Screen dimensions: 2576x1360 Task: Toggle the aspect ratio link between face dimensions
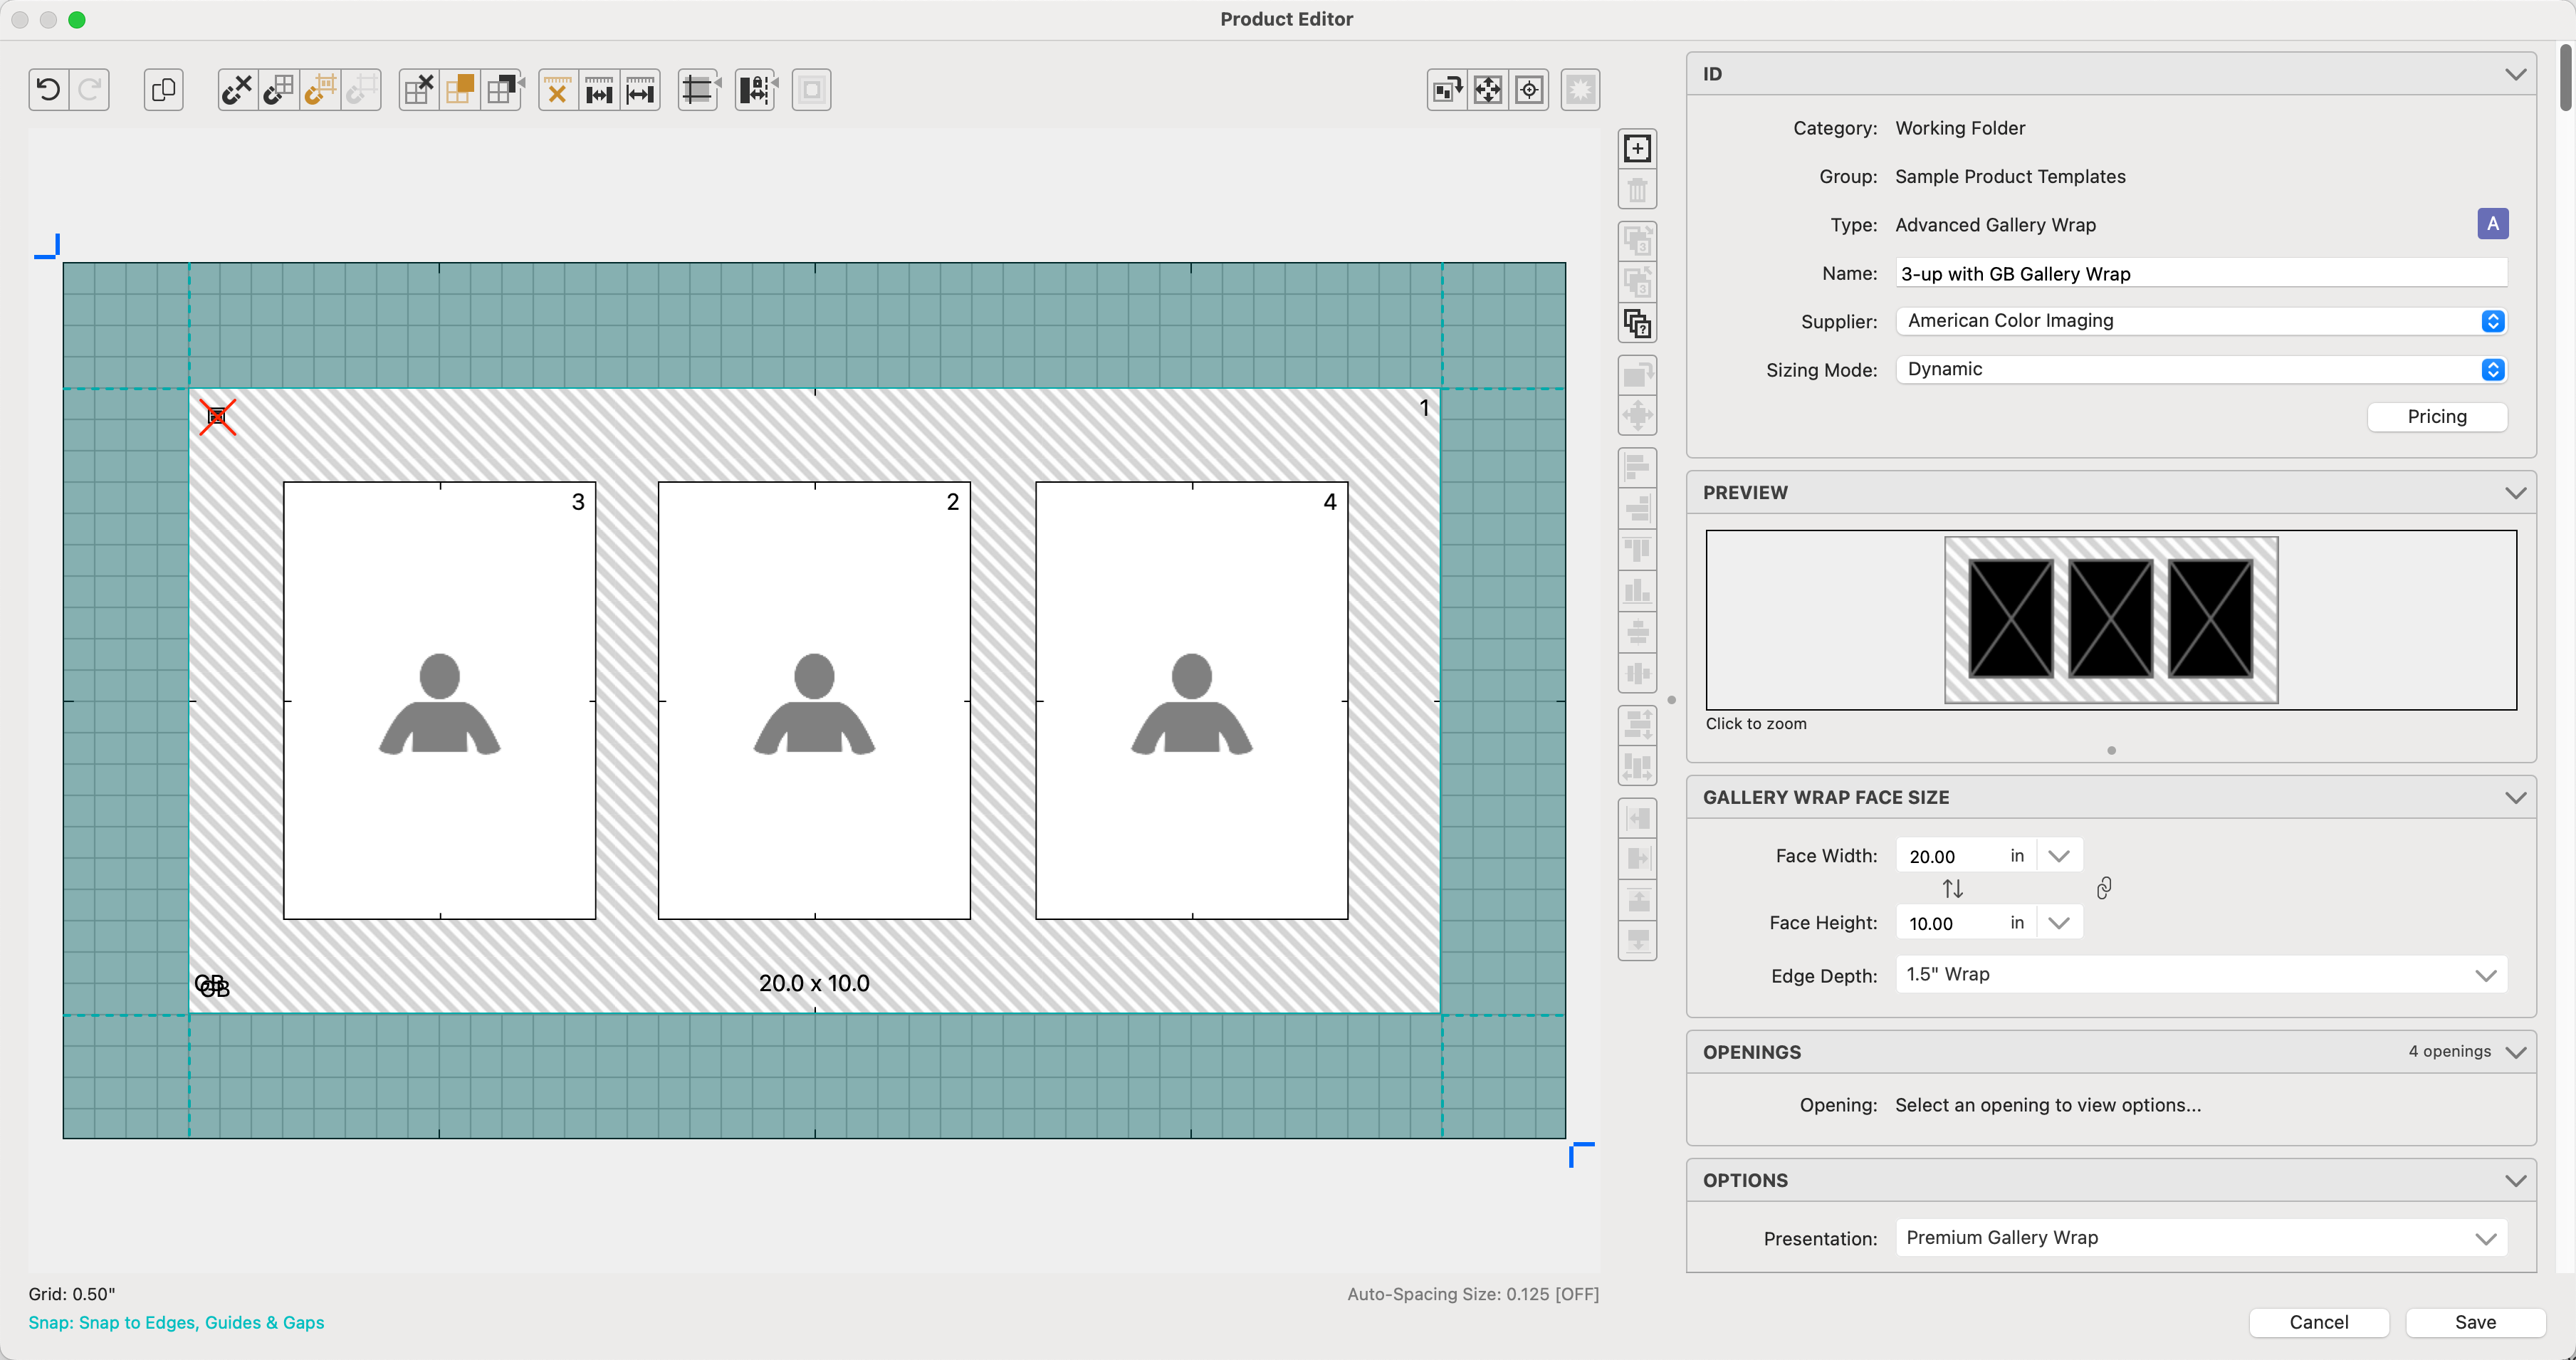(2104, 888)
